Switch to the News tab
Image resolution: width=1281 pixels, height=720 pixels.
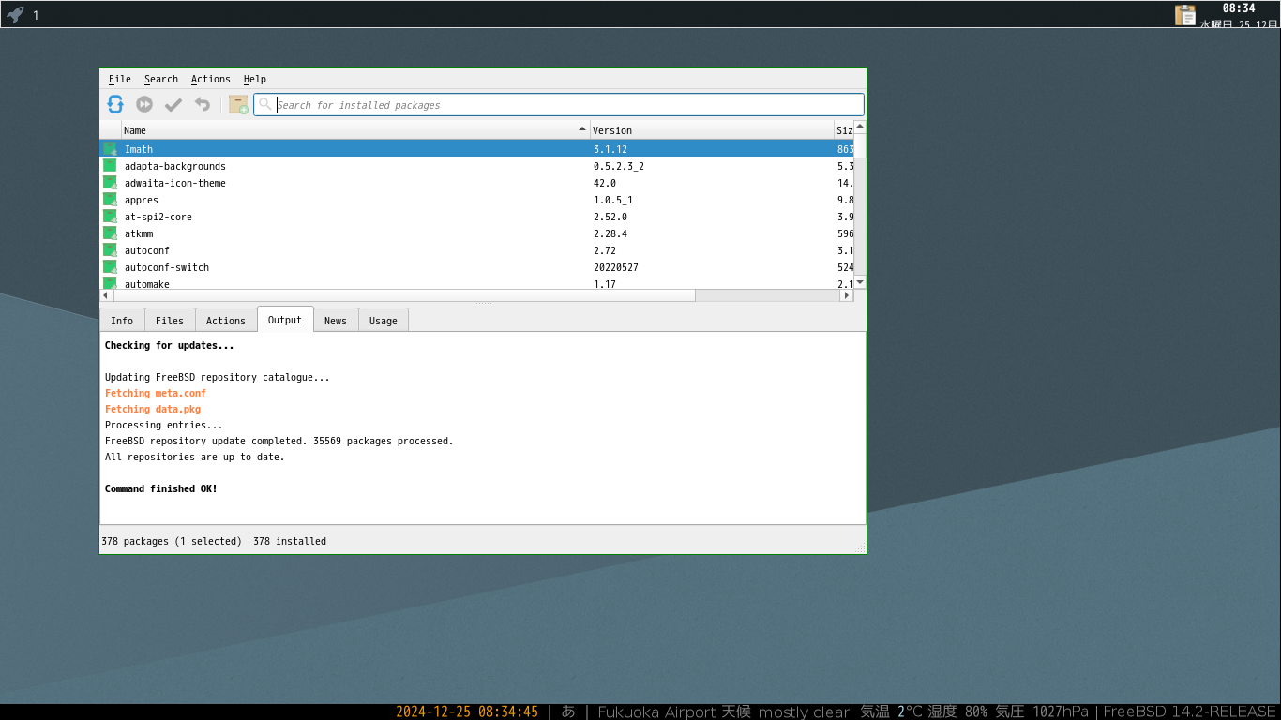[335, 321]
